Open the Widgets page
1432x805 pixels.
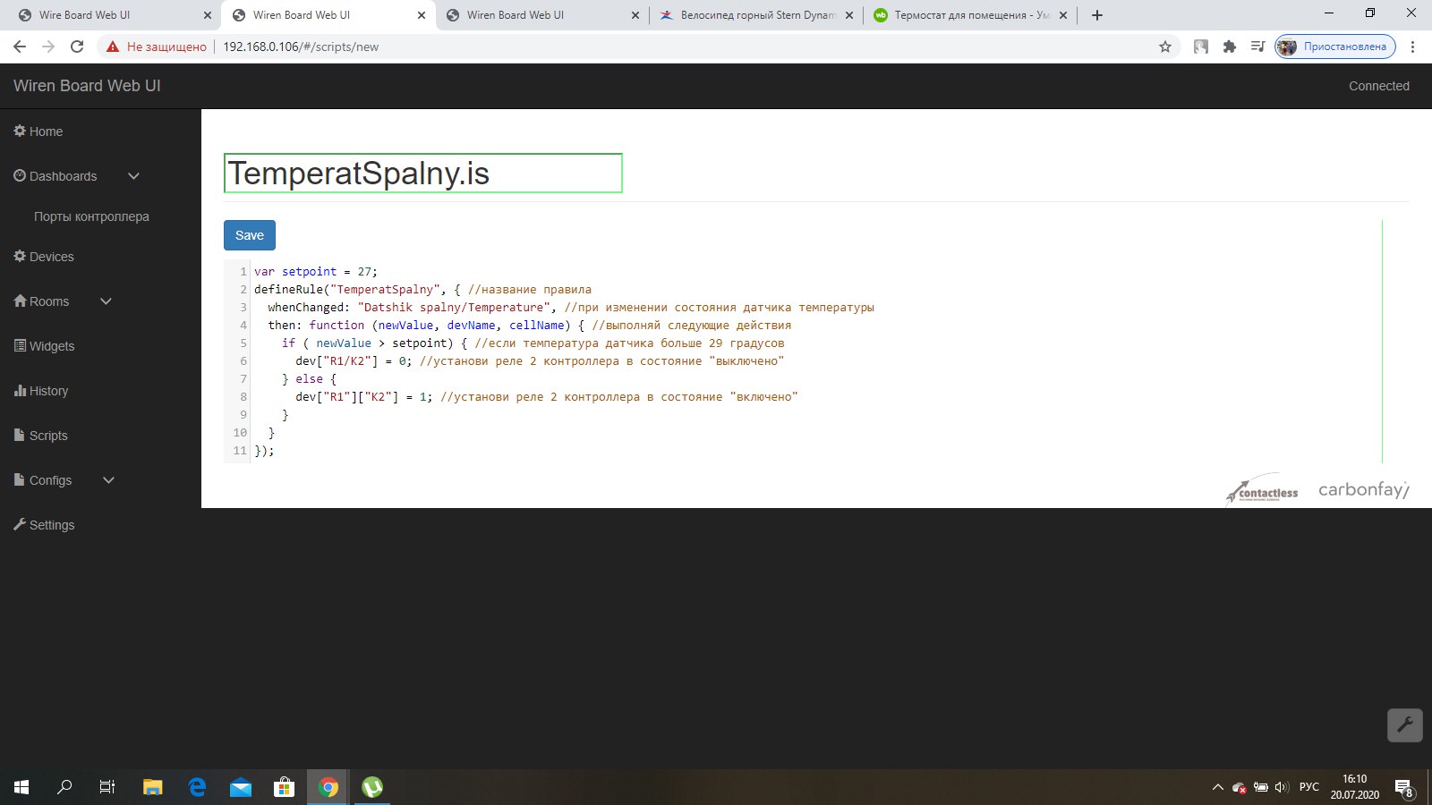pos(44,346)
